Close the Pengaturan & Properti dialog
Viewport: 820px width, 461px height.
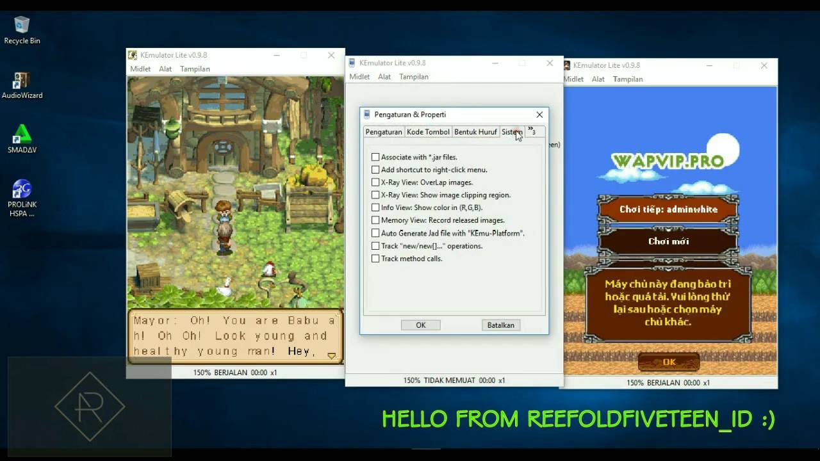tap(539, 115)
